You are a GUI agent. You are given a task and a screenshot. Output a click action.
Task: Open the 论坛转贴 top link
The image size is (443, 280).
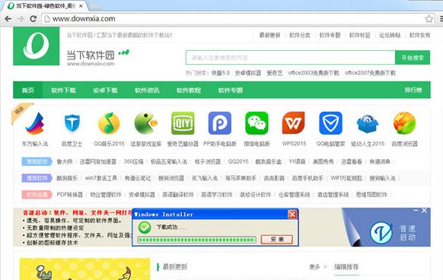[x=390, y=35]
